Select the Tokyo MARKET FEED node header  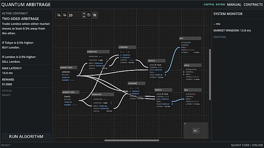point(71,92)
